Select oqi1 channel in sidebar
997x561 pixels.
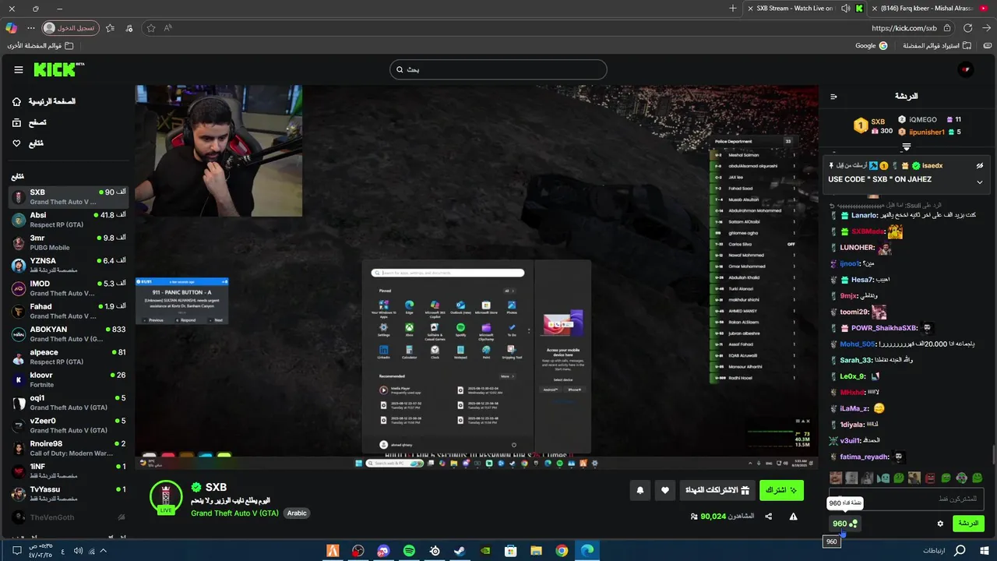tap(69, 403)
